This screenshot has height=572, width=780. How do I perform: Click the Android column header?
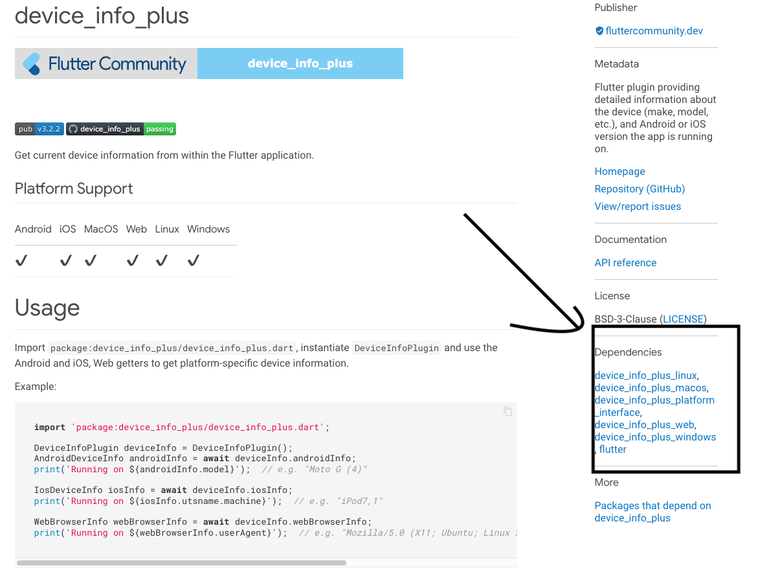33,229
